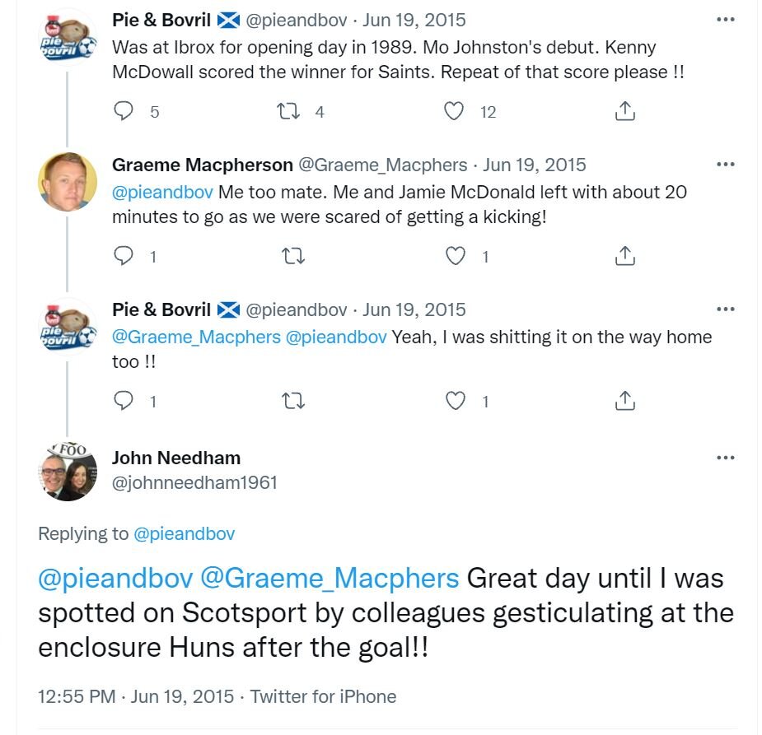Open the Twitter for iPhone source link

coord(323,696)
